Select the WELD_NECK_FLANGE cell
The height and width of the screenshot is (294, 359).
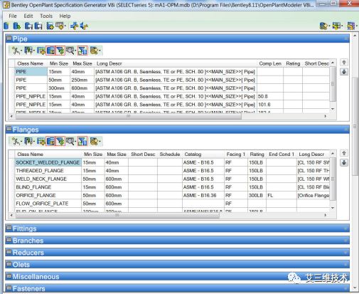pyautogui.click(x=48, y=179)
